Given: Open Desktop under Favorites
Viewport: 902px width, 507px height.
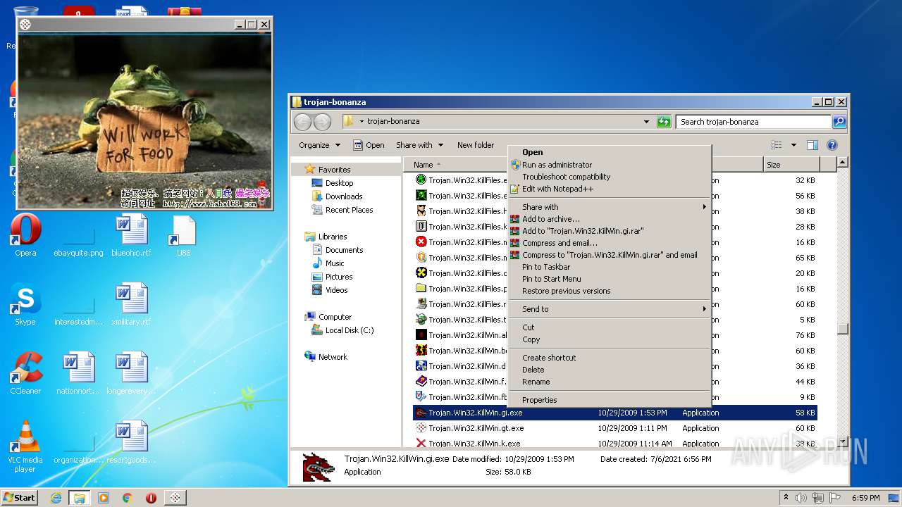Looking at the screenshot, I should tap(339, 183).
